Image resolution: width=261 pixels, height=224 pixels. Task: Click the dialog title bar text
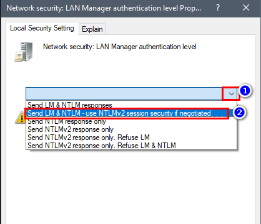(104, 8)
